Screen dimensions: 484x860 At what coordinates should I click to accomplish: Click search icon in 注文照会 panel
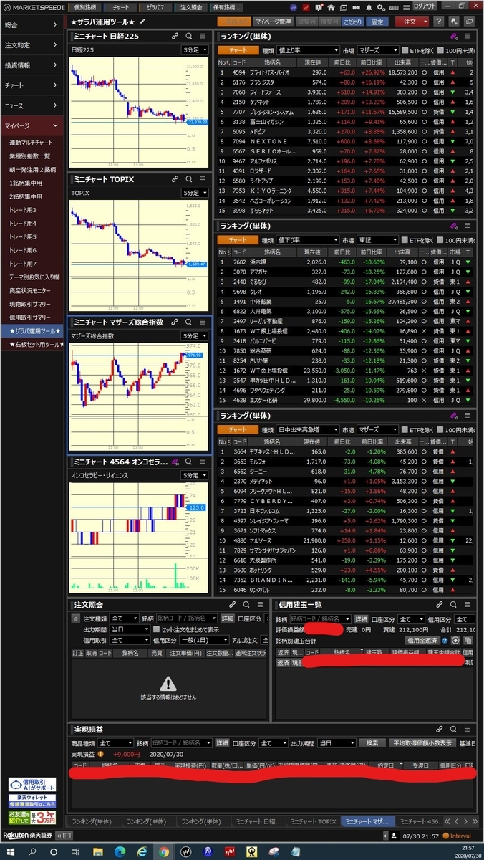pos(246,605)
